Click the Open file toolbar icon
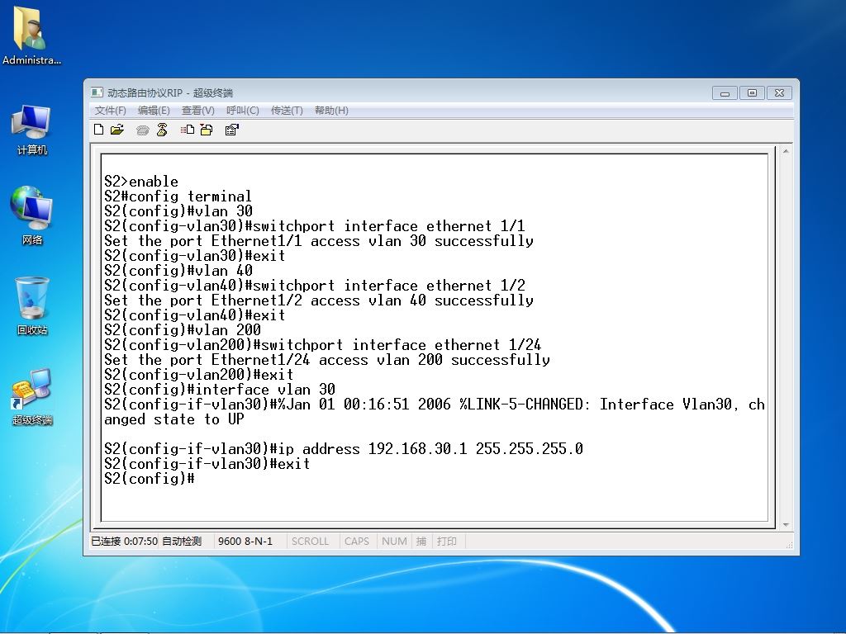Screen dimensions: 846x634 coord(117,130)
